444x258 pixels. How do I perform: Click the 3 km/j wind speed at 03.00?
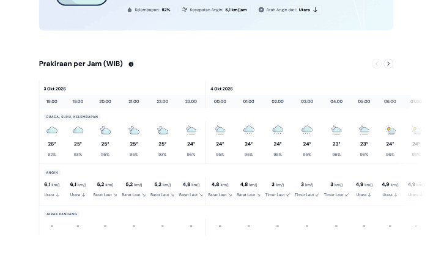(x=307, y=185)
